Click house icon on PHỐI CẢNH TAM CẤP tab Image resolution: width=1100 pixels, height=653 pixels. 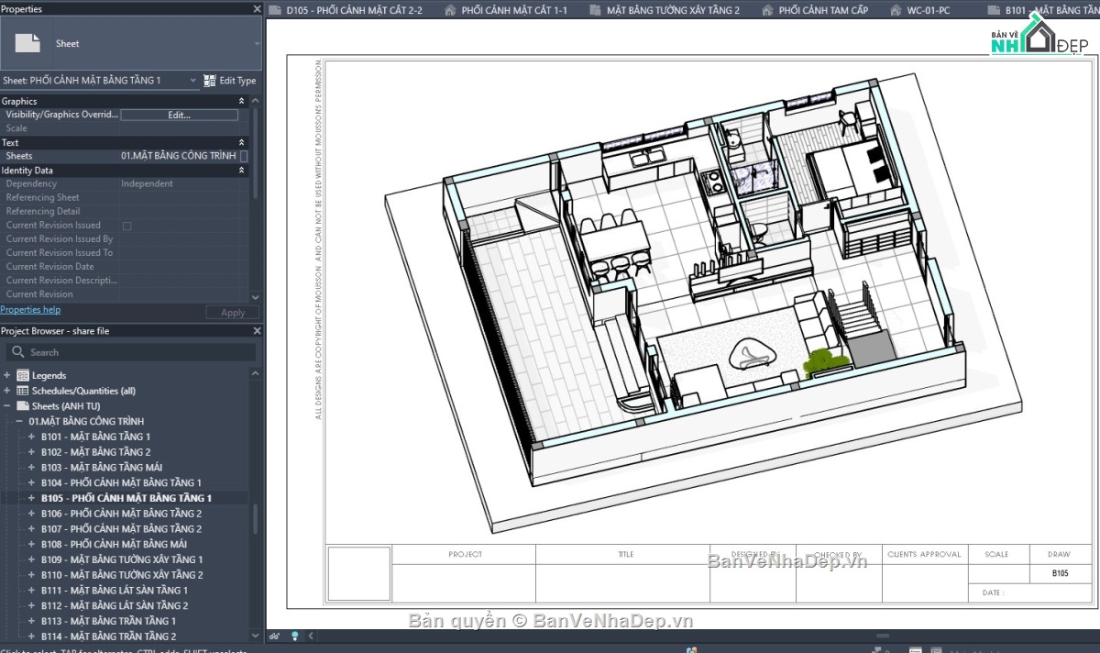pos(765,10)
